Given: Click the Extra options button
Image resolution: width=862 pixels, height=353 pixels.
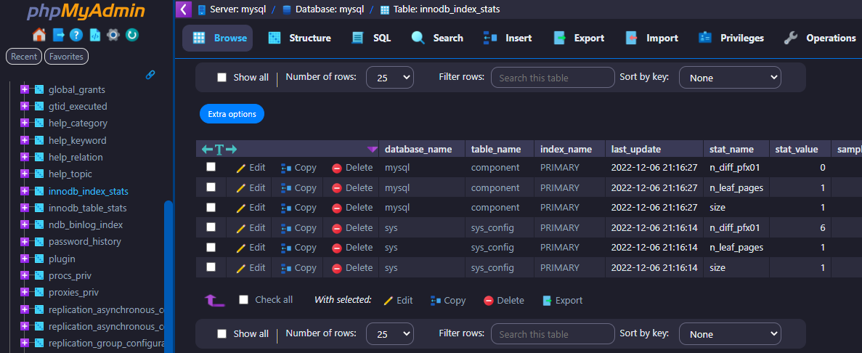Looking at the screenshot, I should click(x=232, y=114).
